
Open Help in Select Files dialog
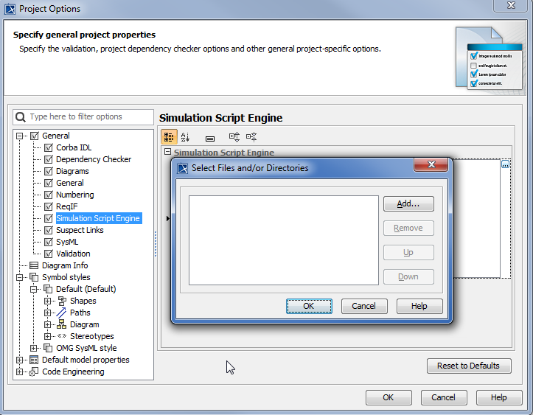click(419, 306)
